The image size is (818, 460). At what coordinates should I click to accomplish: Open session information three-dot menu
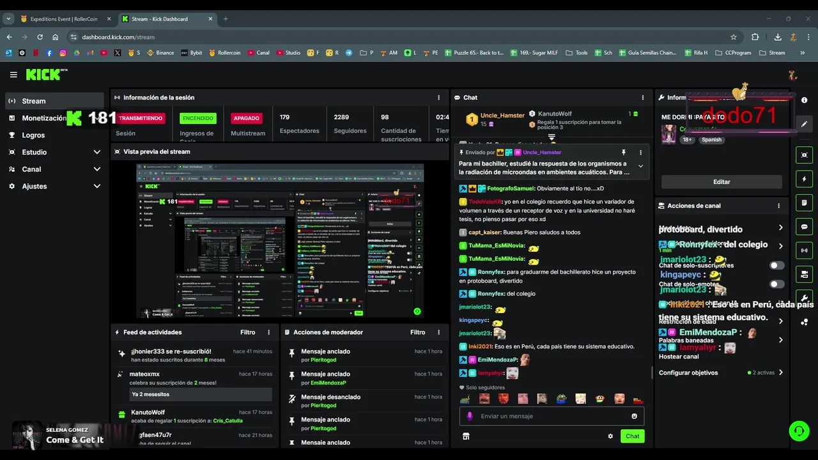coord(438,98)
